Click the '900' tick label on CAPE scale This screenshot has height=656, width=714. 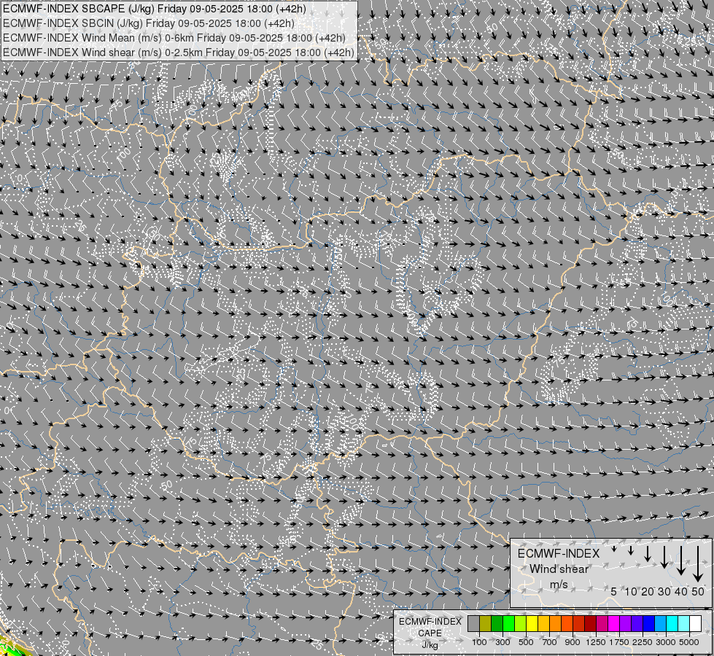coord(573,642)
